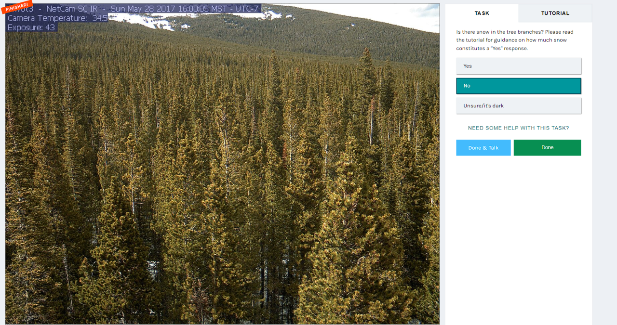
Task: Click the blue Done & Talk button
Action: coord(483,147)
